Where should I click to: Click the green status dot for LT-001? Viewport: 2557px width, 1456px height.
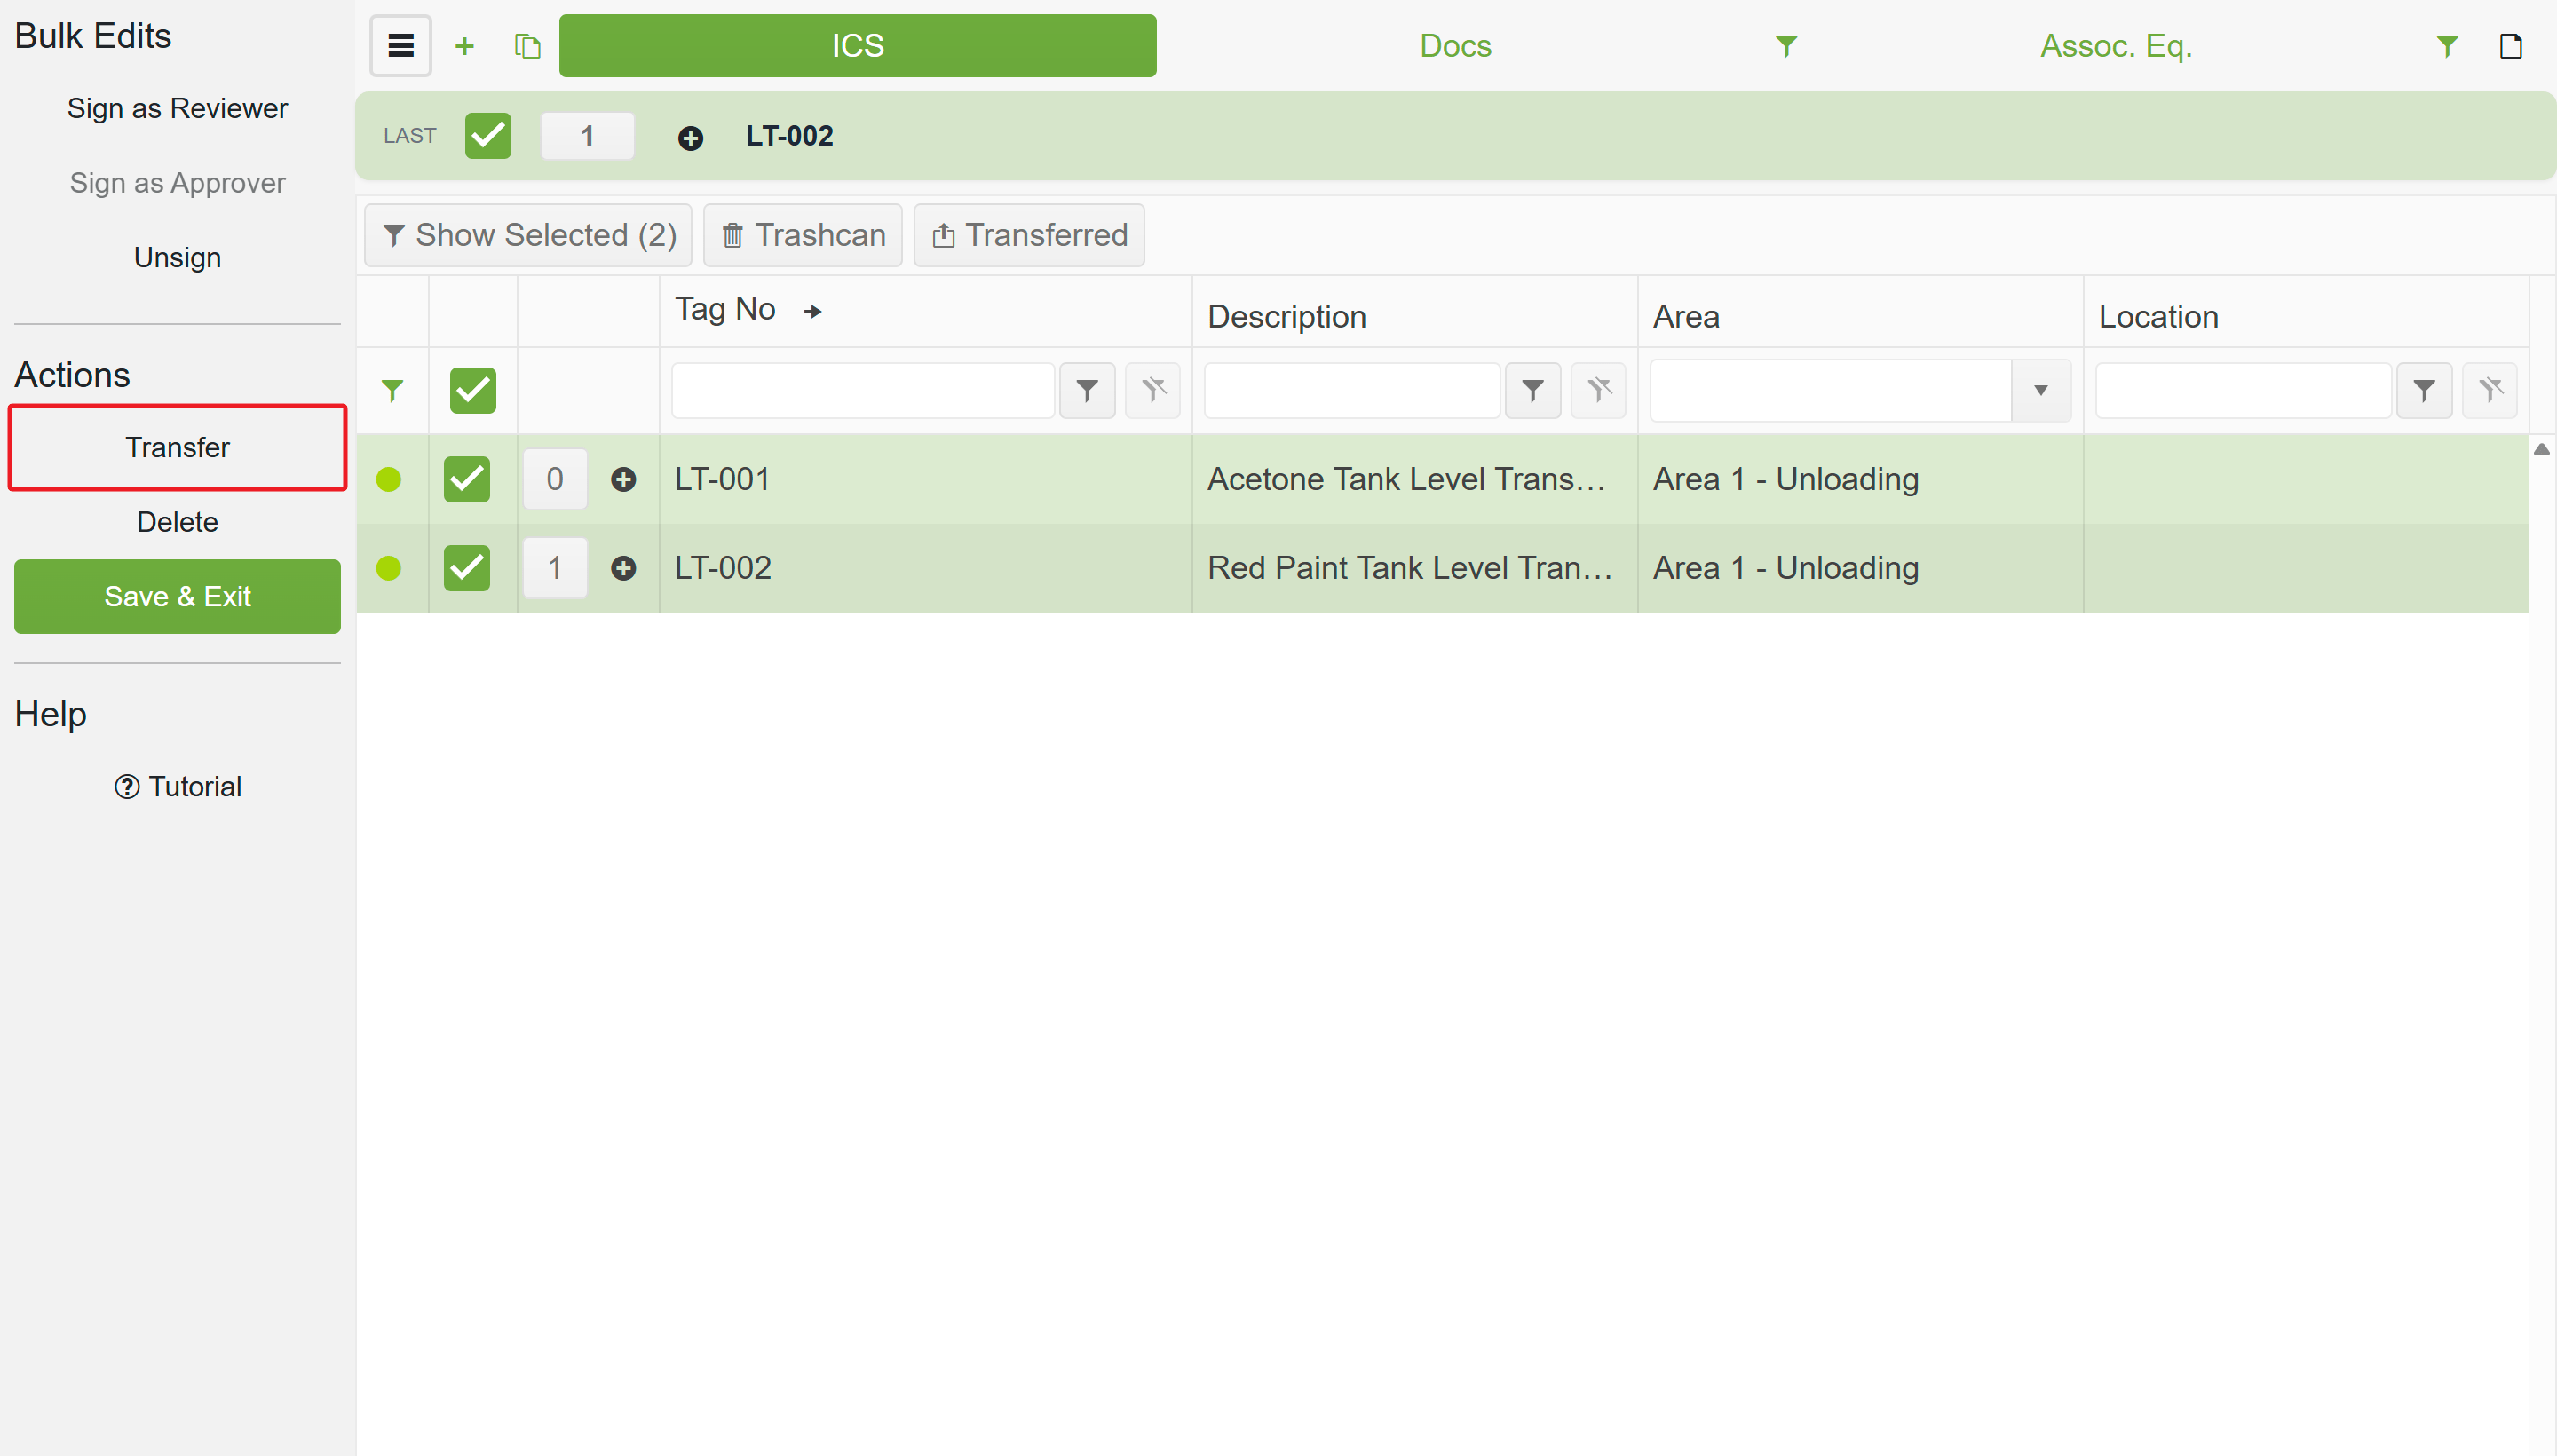click(x=388, y=480)
